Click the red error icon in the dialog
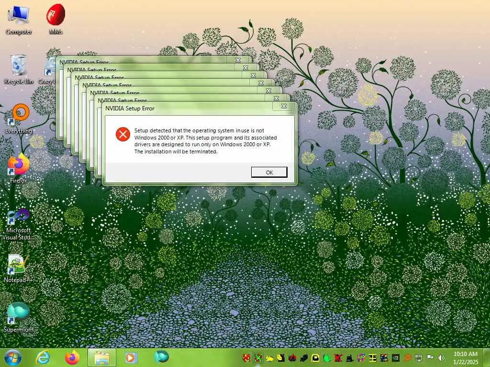The height and width of the screenshot is (367, 490). 123,134
